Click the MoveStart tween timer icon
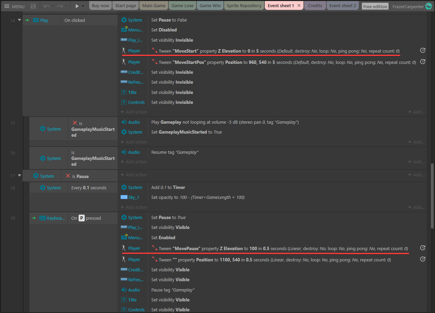Viewport: 435px width, 313px height. [x=423, y=51]
